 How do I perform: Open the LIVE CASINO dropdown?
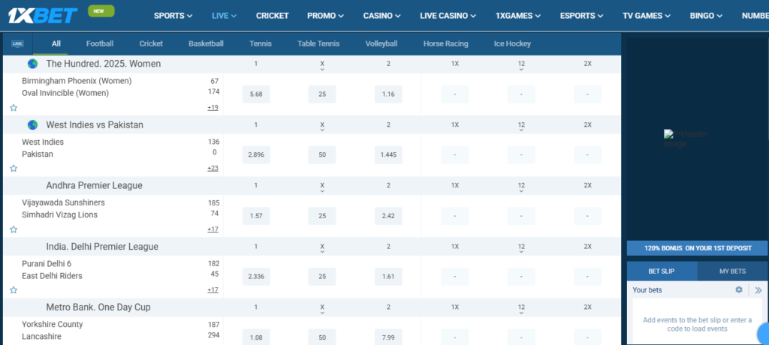click(448, 16)
